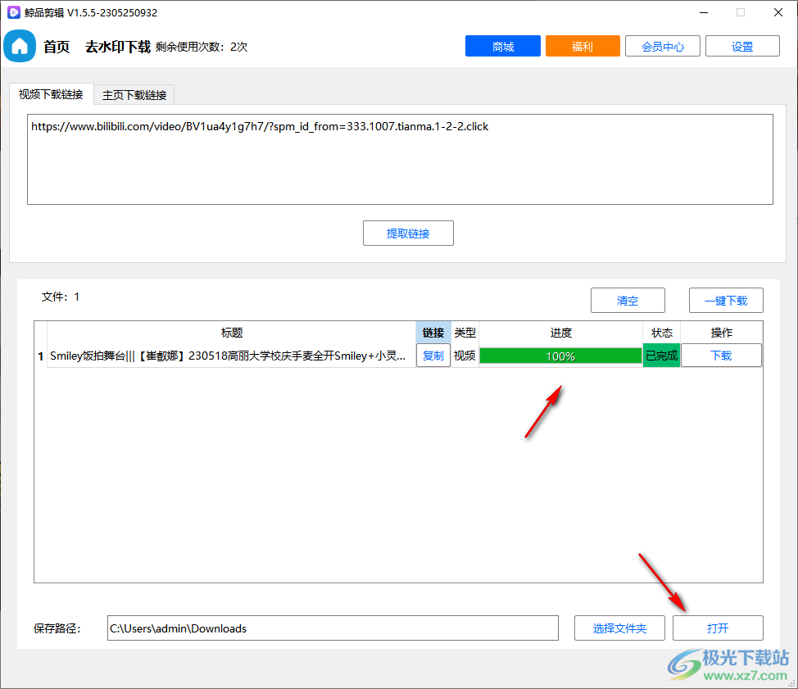Open 会员中心 member center
Image resolution: width=798 pixels, height=689 pixels.
[x=663, y=47]
